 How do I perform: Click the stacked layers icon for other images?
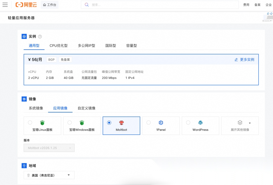tap(240, 123)
